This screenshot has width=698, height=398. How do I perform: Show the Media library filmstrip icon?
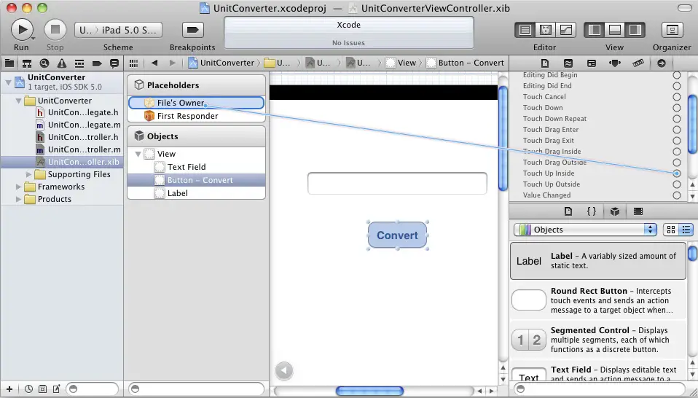pyautogui.click(x=638, y=211)
